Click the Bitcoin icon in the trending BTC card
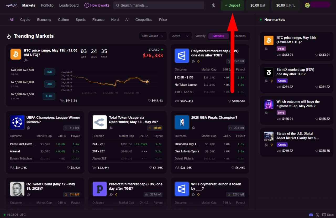Image resolution: width=336 pixels, height=218 pixels. 16,54
